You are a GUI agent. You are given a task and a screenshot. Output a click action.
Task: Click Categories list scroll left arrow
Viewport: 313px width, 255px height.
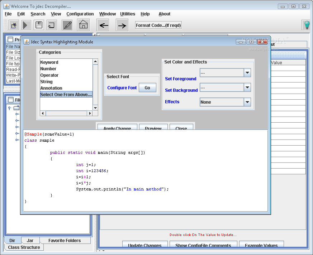pos(43,113)
